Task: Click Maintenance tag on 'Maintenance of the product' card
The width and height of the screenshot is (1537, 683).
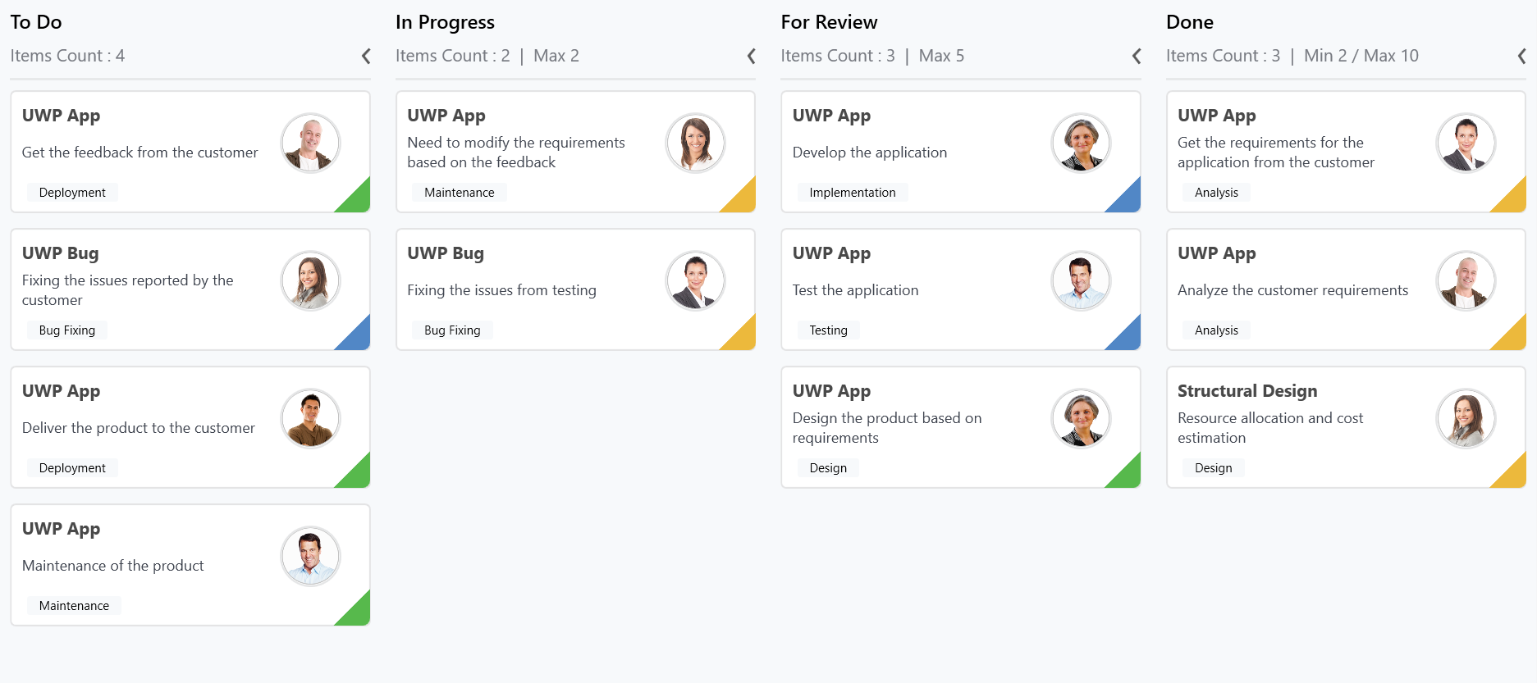Action: tap(74, 606)
